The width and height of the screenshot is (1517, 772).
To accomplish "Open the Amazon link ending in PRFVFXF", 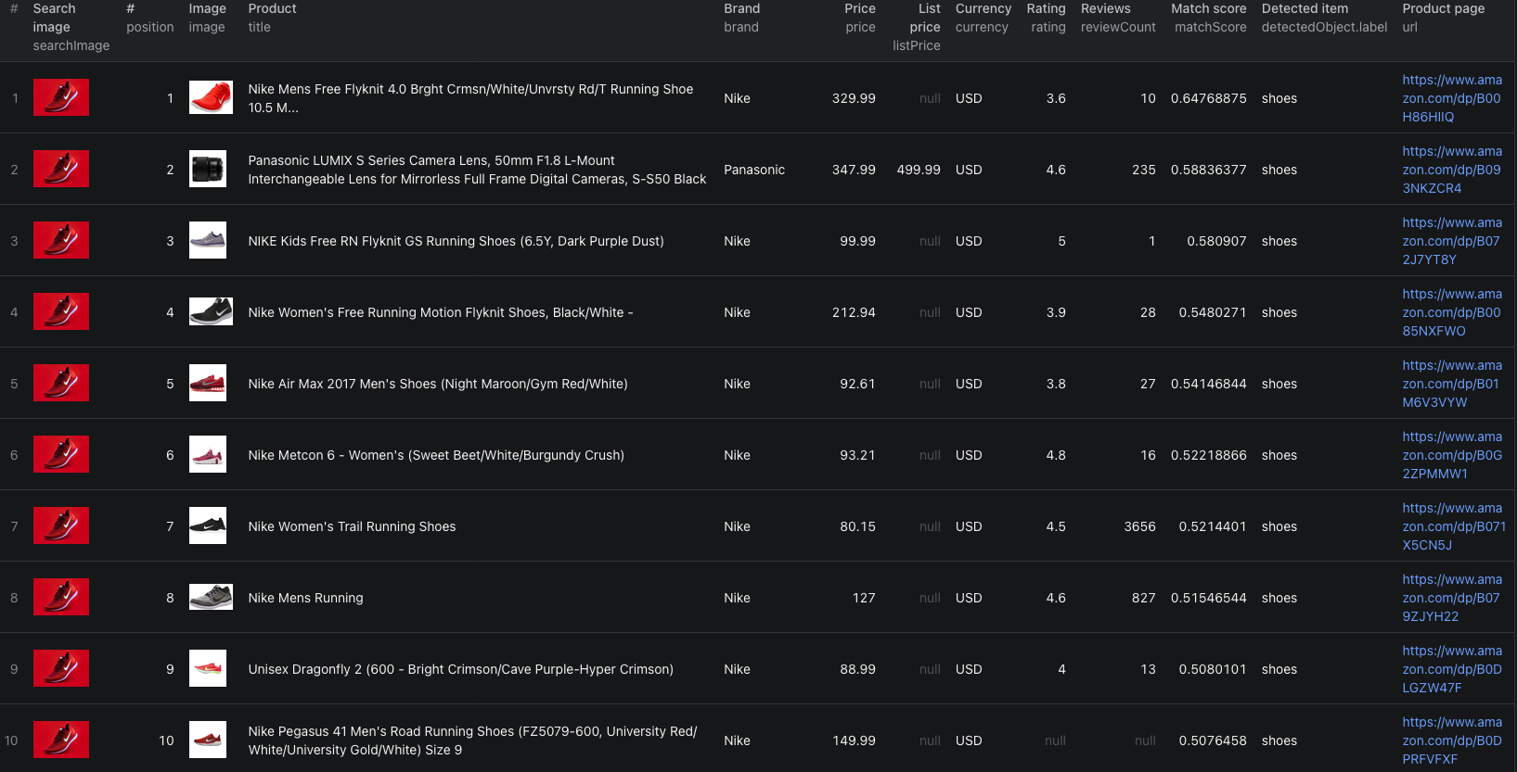I will click(1452, 740).
